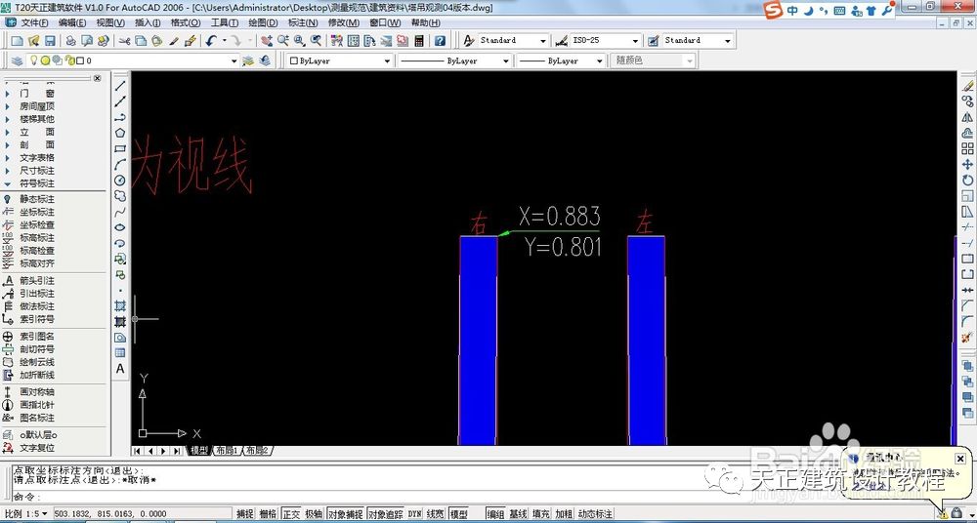Select the Move tool in modify toolbar
Viewport: 977px width, 523px height.
(967, 164)
